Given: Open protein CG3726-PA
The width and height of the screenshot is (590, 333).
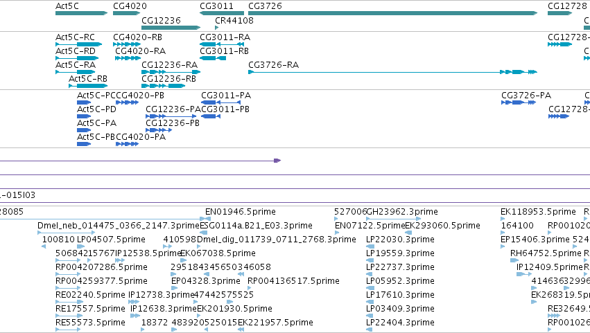Looking at the screenshot, I should (x=526, y=96).
